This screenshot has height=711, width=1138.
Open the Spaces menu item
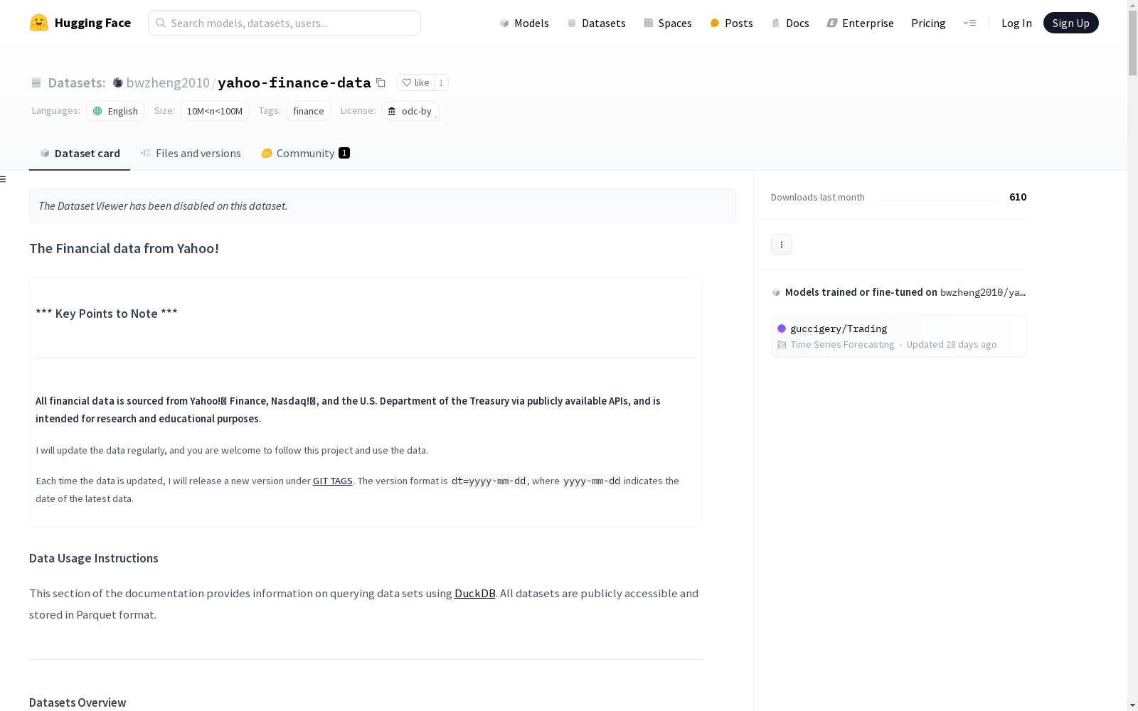667,23
